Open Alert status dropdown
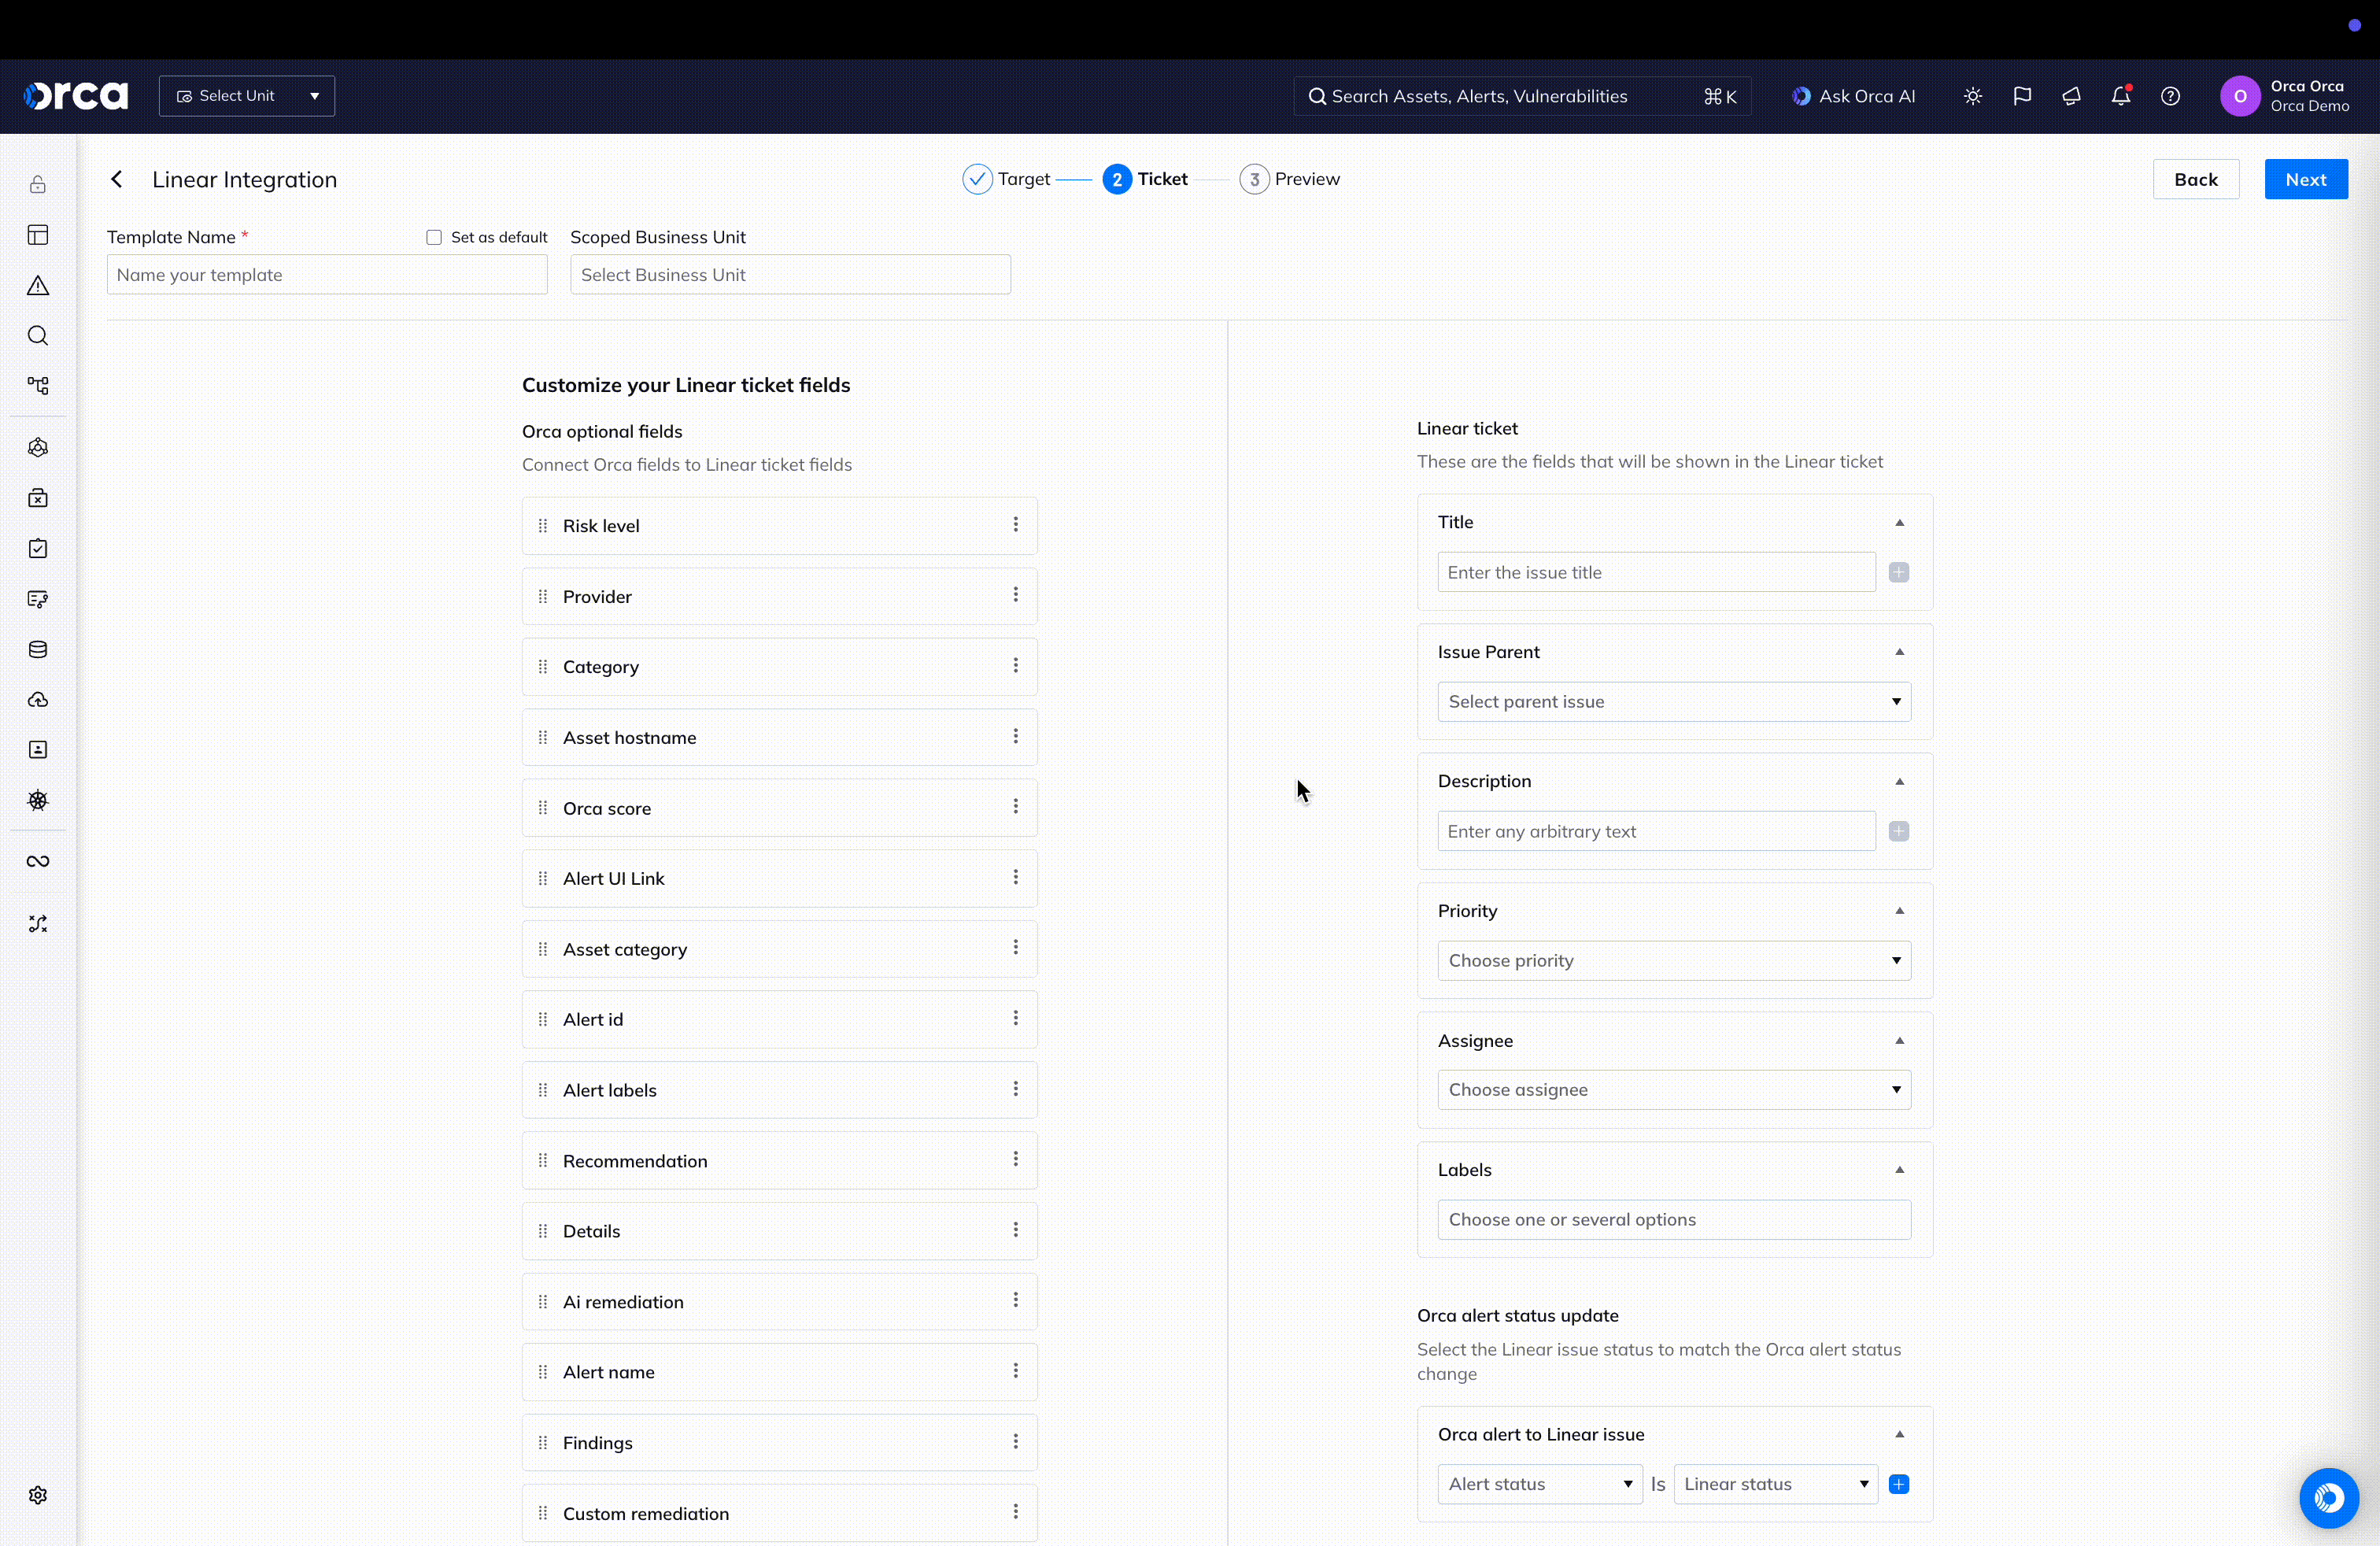 click(1540, 1484)
